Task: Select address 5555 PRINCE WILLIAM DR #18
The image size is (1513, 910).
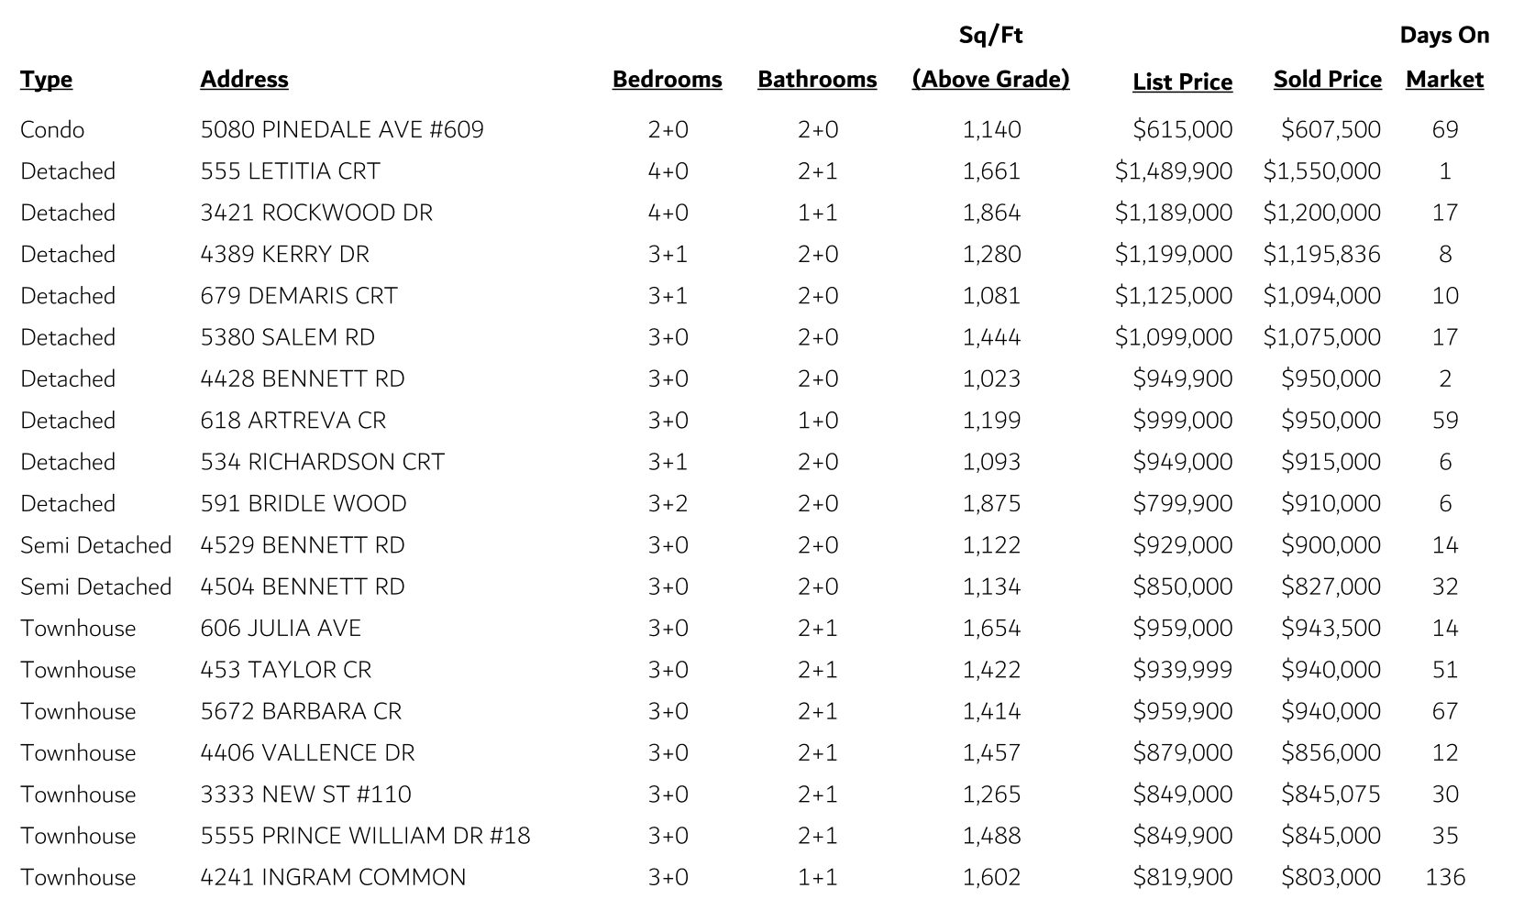Action: tap(365, 836)
